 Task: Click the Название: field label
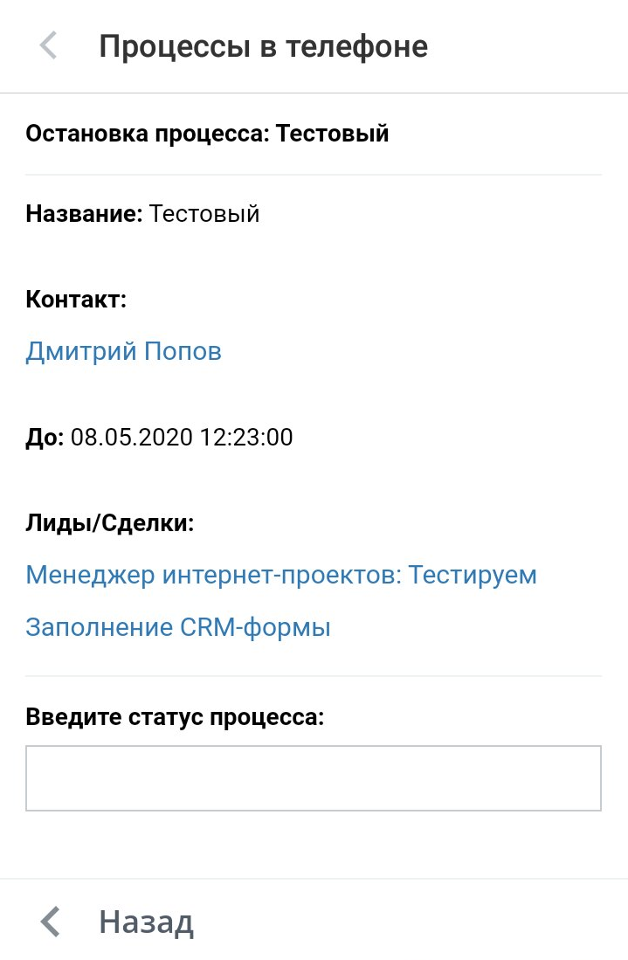coord(84,213)
